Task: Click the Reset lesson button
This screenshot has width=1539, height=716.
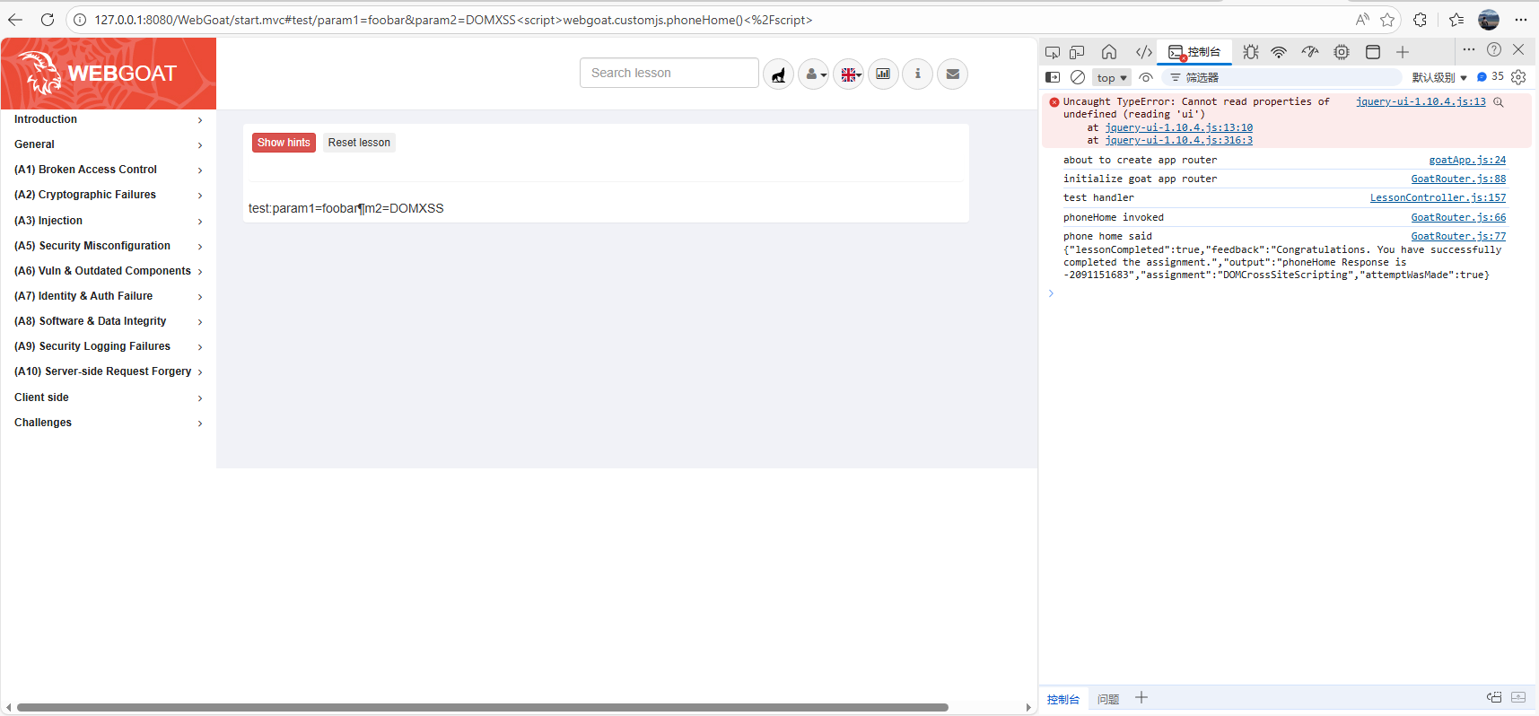Action: pos(359,143)
